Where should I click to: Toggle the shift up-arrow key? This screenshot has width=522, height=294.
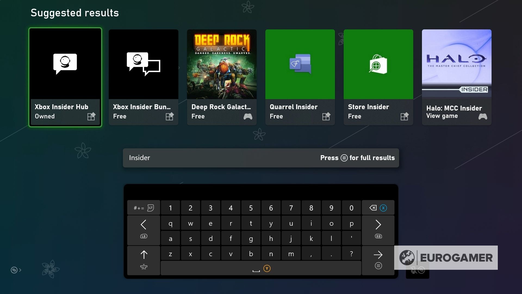[144, 260]
